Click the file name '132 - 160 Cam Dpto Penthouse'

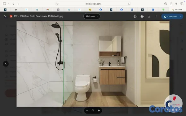click(x=38, y=16)
